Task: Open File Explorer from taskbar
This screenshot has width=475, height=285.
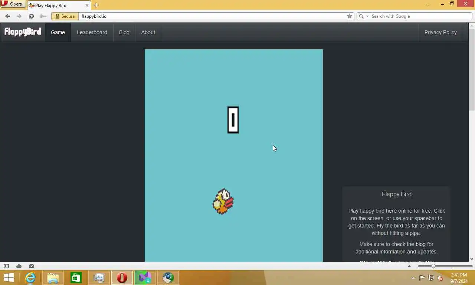Action: (x=53, y=278)
